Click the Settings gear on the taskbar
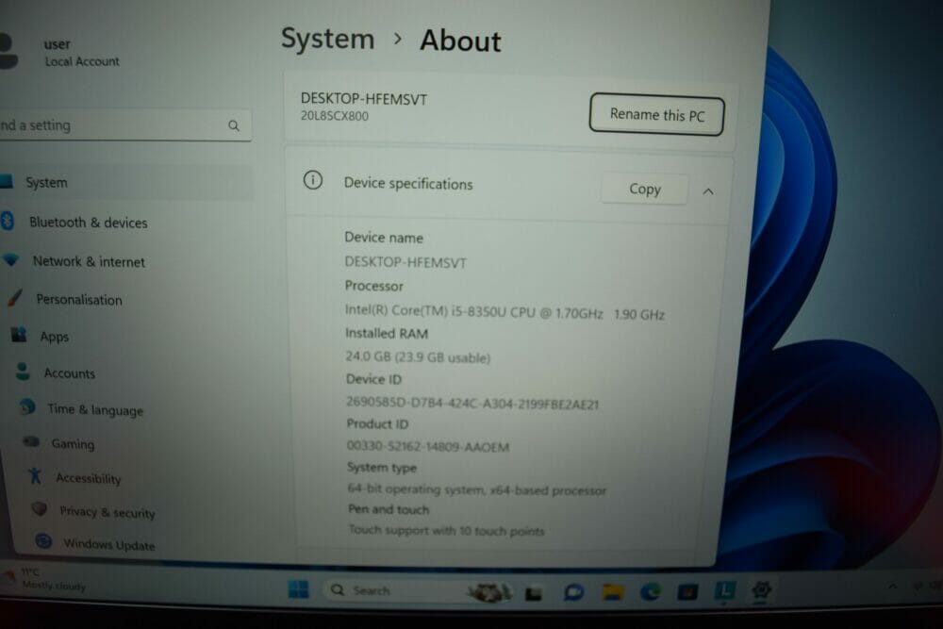 click(761, 590)
